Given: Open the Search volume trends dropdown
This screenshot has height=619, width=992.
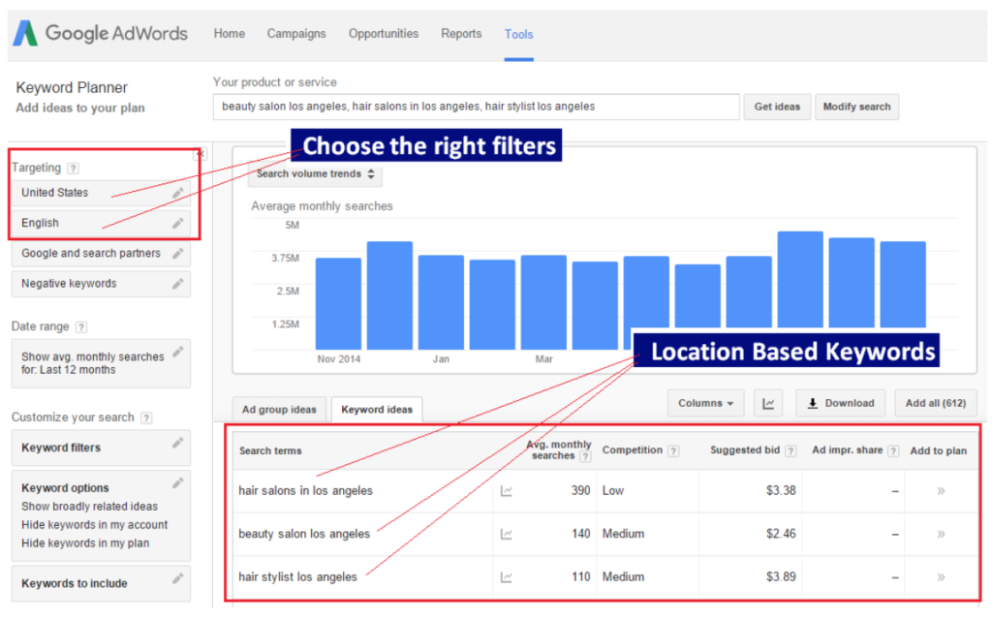Looking at the screenshot, I should [x=315, y=175].
